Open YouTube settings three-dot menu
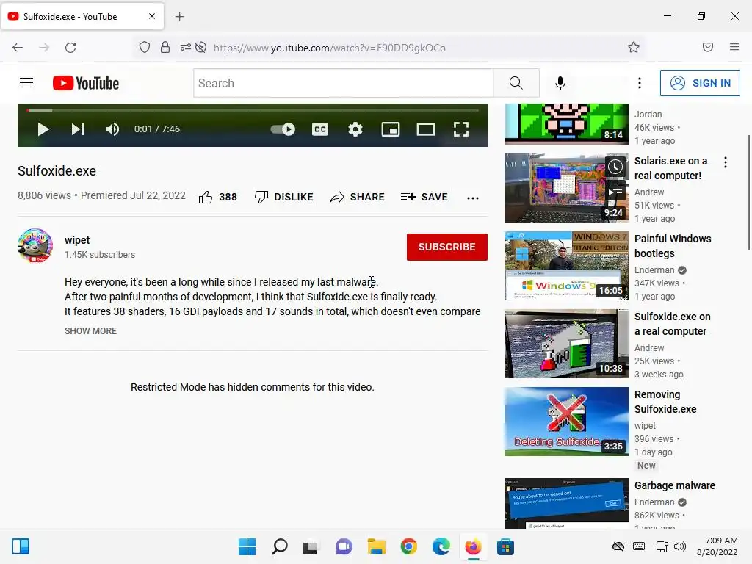The image size is (752, 564). (640, 83)
